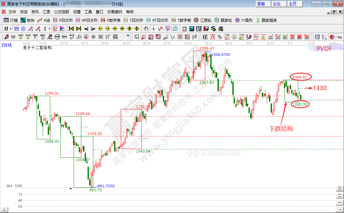Expand the period 日 dropdown arrow
This screenshot has height=213, width=344.
pos(10,29)
